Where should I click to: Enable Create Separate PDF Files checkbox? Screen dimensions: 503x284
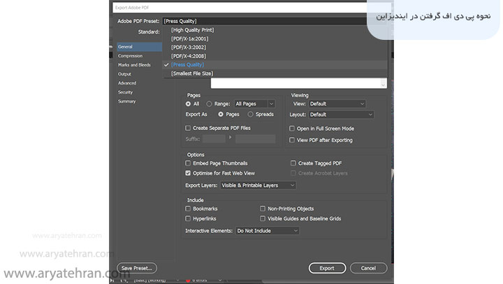tap(188, 128)
